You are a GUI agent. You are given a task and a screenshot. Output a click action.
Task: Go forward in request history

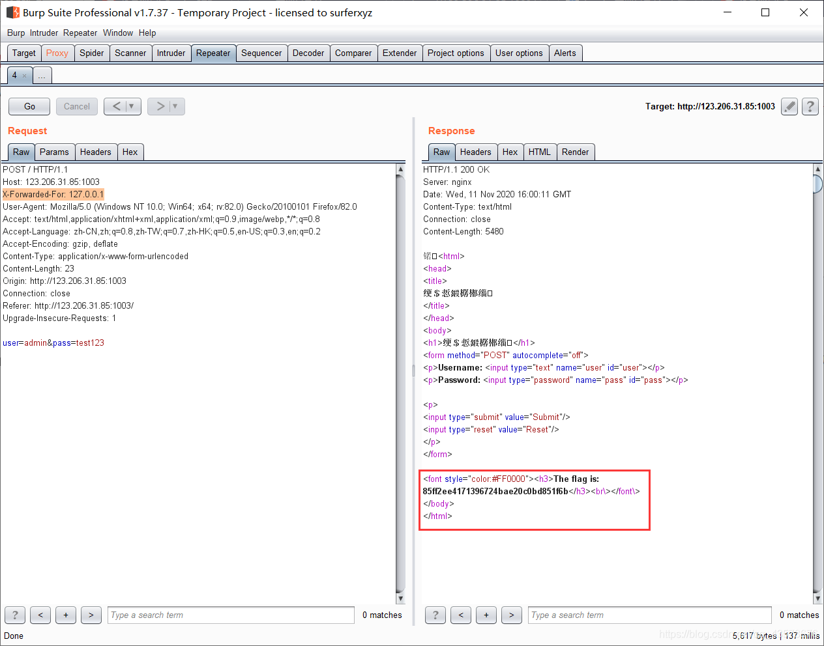tap(160, 106)
